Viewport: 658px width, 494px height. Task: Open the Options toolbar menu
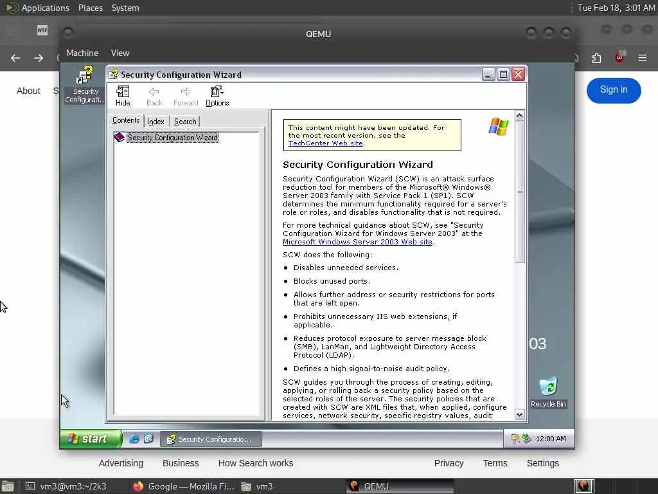coord(217,96)
